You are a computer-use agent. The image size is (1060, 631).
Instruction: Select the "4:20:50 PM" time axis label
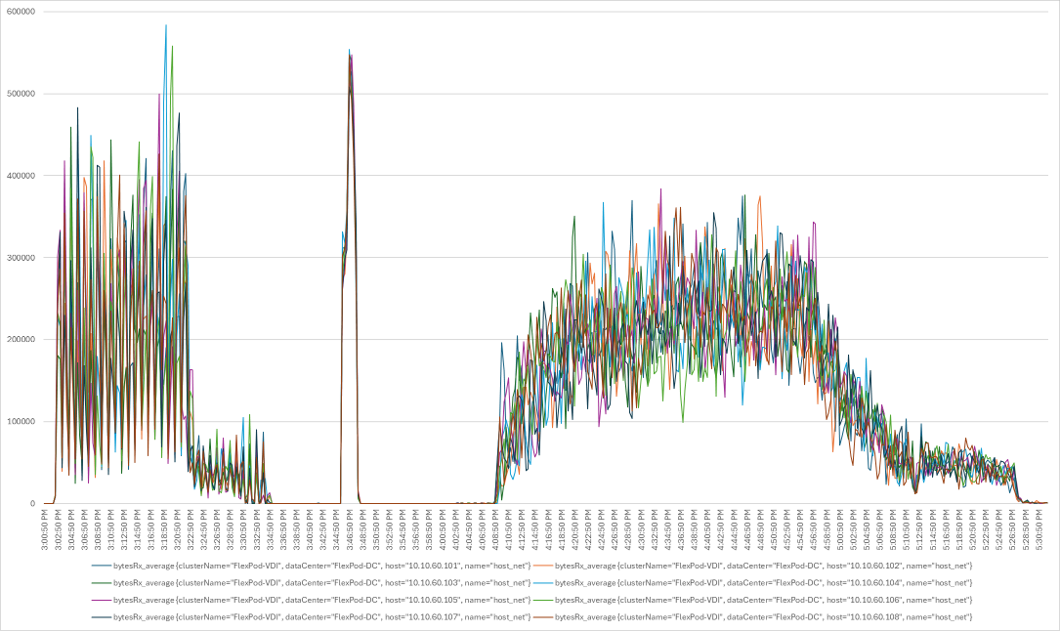pos(574,529)
